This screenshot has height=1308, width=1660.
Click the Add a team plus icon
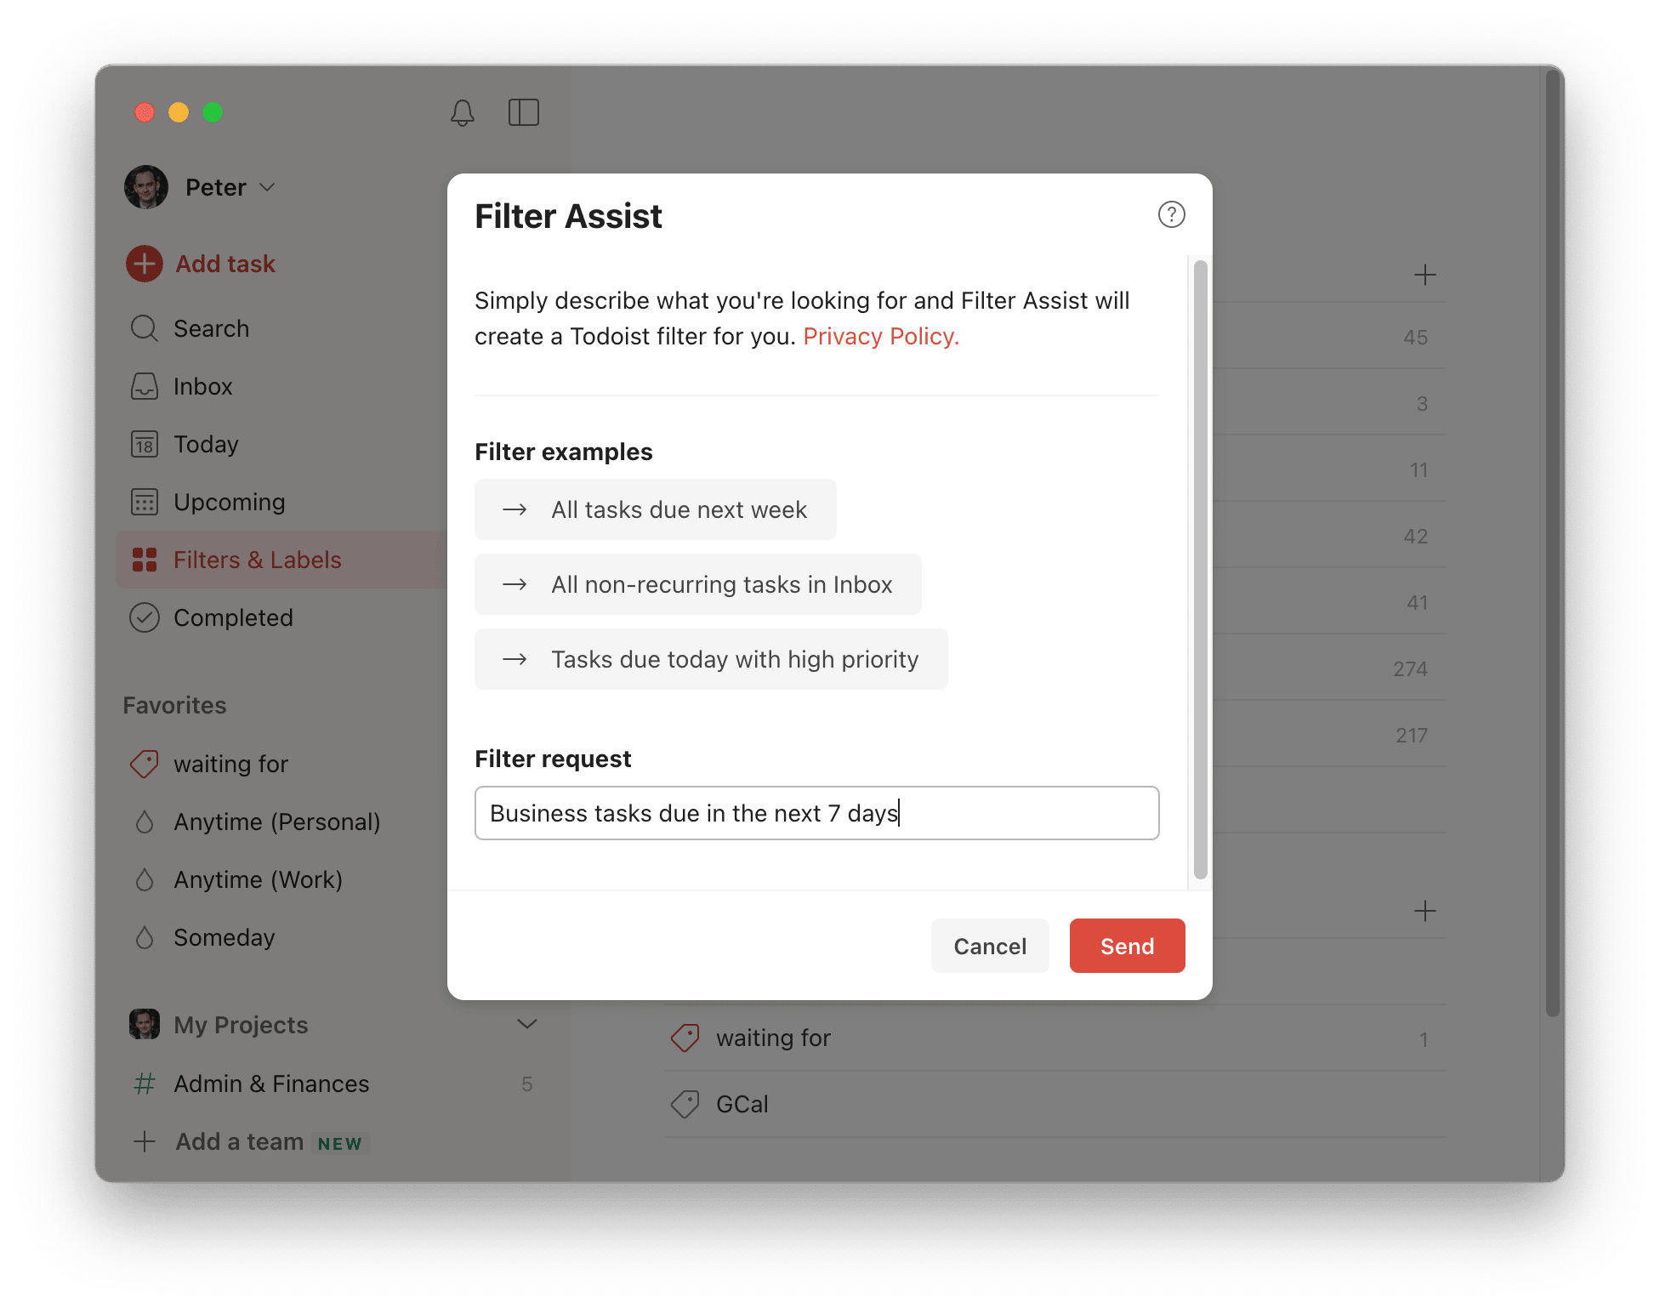[x=145, y=1141]
